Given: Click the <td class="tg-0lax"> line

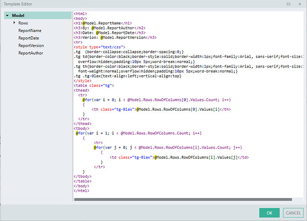Looking at the screenshot, I should (x=179, y=157).
